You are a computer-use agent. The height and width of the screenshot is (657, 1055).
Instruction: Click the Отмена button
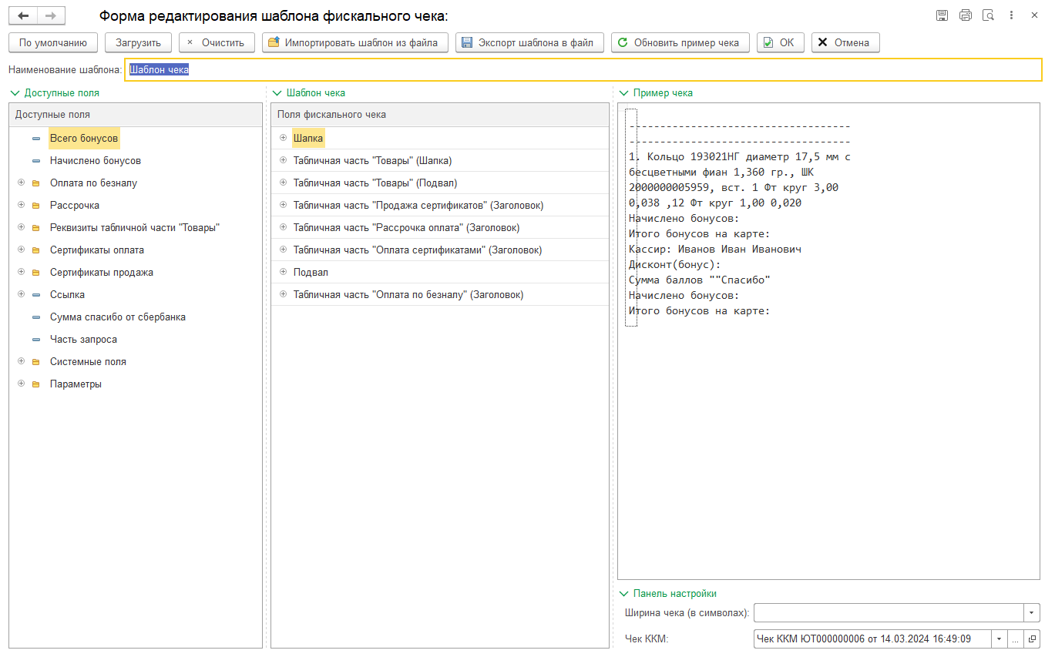pyautogui.click(x=845, y=42)
